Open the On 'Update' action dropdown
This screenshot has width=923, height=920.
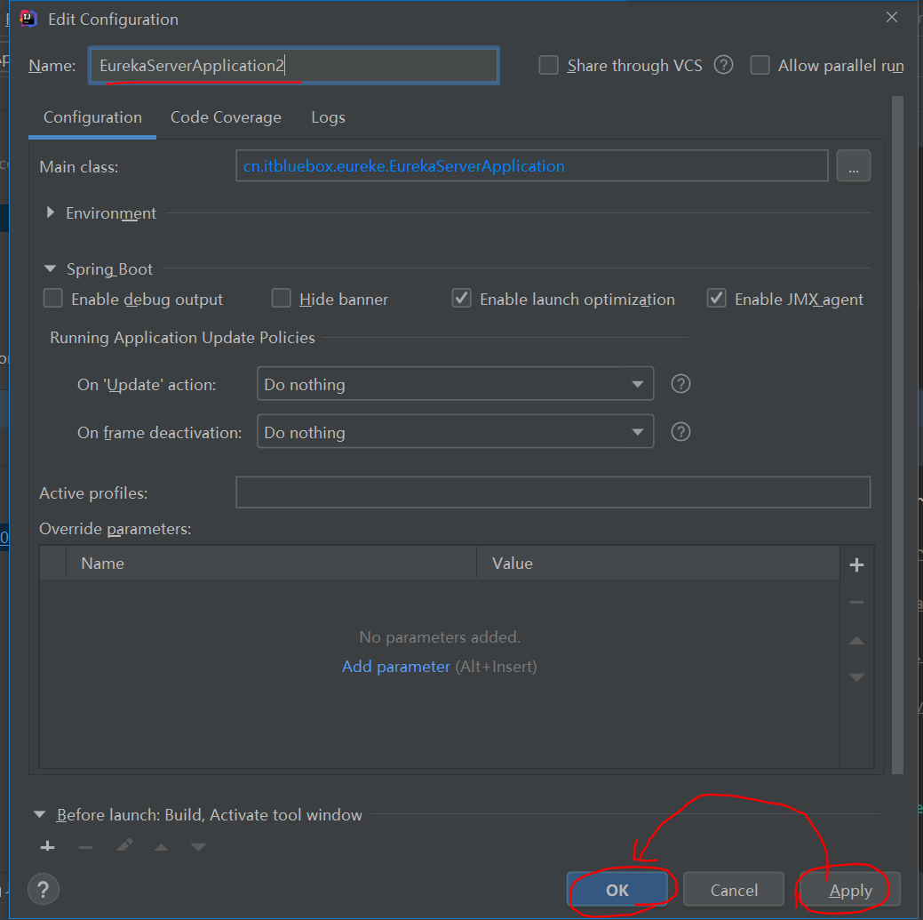[x=455, y=383]
